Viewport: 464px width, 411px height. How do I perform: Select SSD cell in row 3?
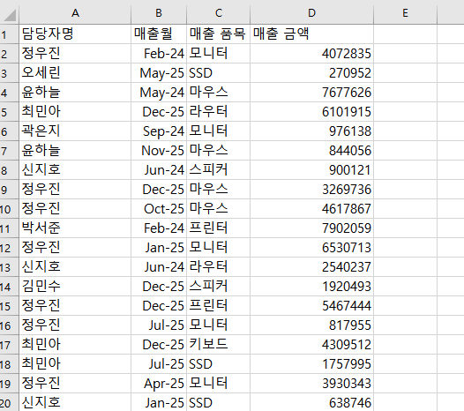(219, 73)
